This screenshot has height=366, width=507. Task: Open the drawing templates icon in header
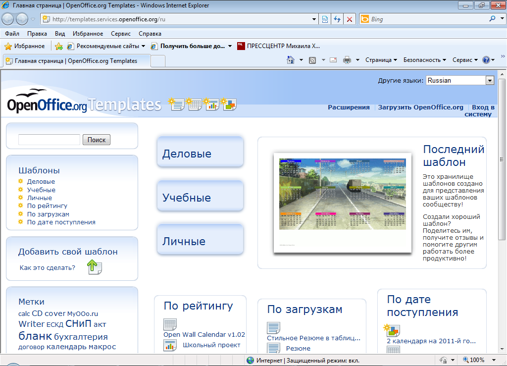point(229,104)
